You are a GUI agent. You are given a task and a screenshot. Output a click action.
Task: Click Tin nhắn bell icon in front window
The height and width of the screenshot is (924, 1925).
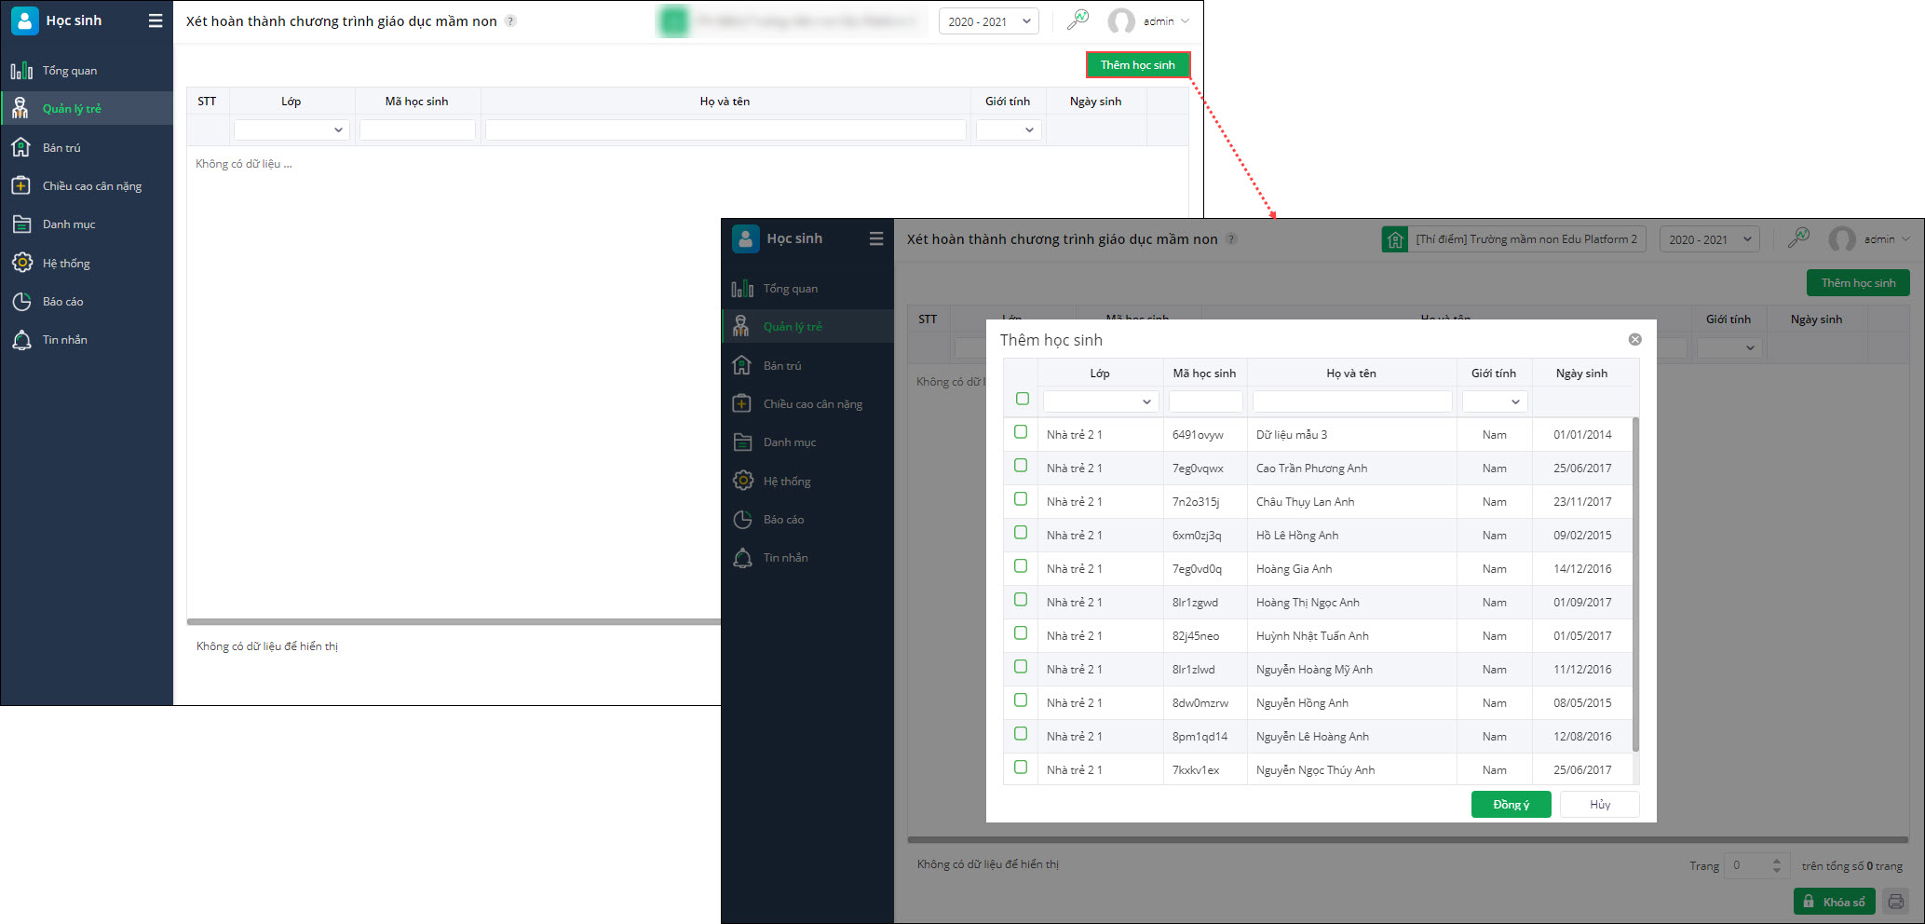pyautogui.click(x=742, y=558)
